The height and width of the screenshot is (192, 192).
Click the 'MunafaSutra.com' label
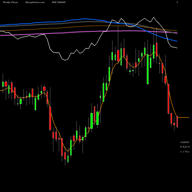(35, 2)
